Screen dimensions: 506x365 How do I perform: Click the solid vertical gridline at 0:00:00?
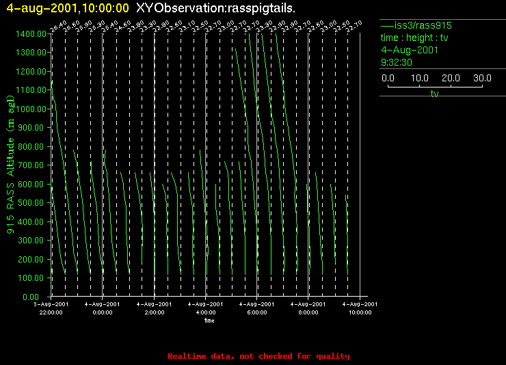coord(103,165)
